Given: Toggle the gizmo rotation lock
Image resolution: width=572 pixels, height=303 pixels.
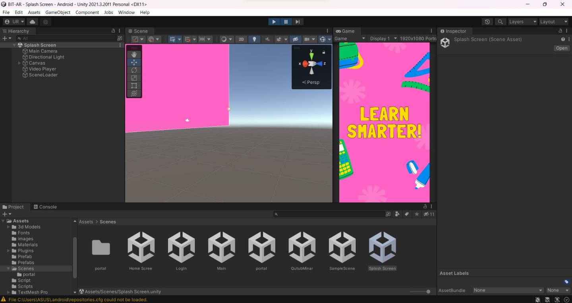Looking at the screenshot, I should [x=324, y=52].
